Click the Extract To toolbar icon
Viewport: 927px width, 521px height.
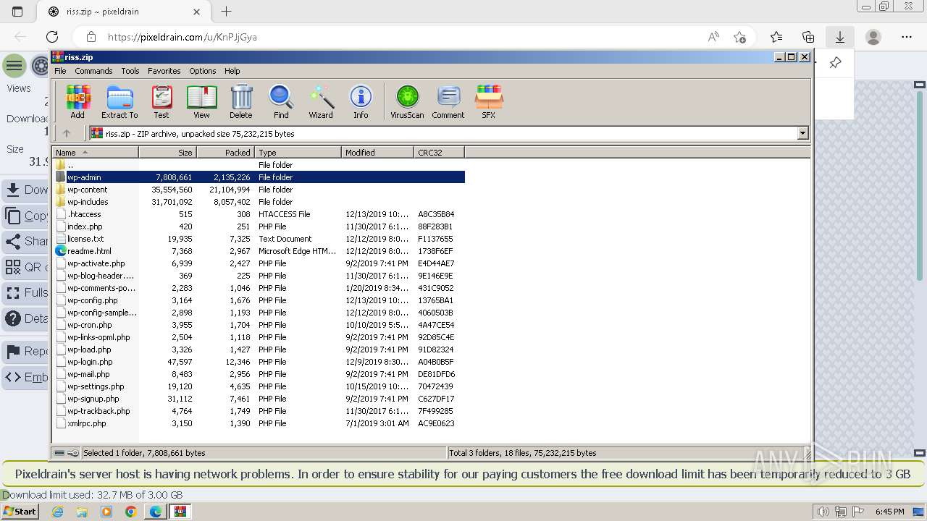119,101
